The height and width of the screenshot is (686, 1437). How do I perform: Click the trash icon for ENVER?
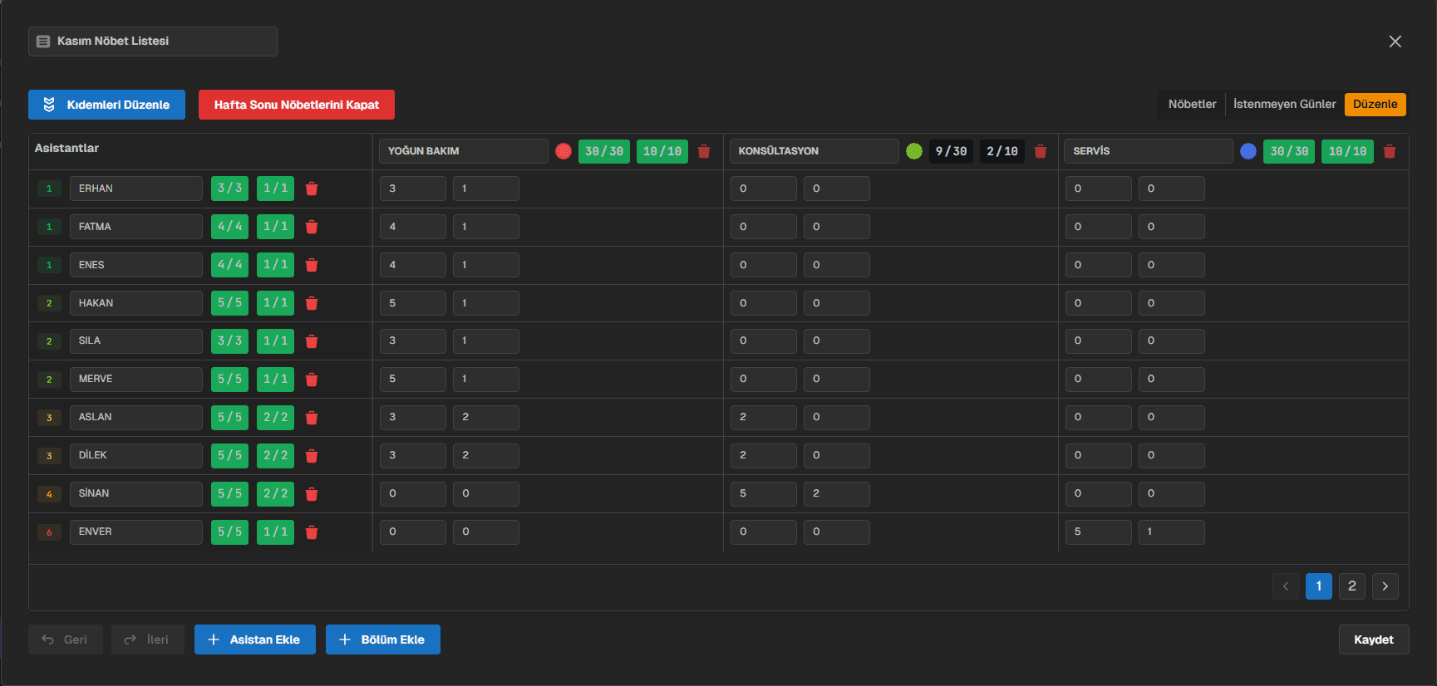[312, 532]
